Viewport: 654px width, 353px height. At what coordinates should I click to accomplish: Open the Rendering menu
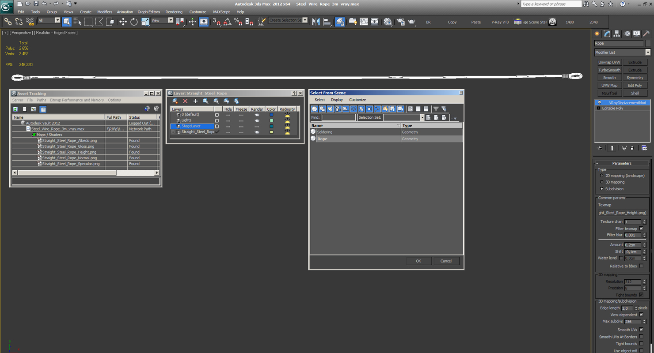174,12
